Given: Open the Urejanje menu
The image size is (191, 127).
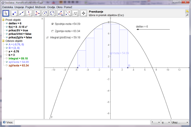Looking at the screenshot, I should coord(19,7).
